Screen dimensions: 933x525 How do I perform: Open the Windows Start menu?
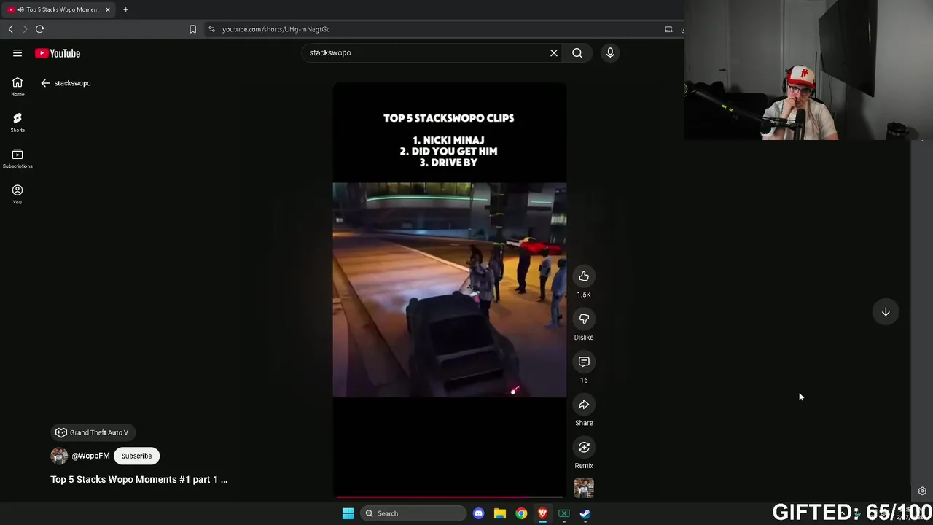[348, 513]
